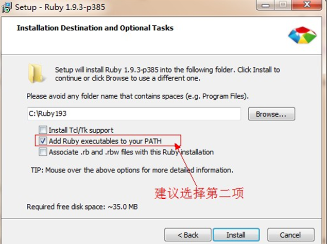Click the yellow folder icon
The width and height of the screenshot is (327, 244).
[x=37, y=73]
